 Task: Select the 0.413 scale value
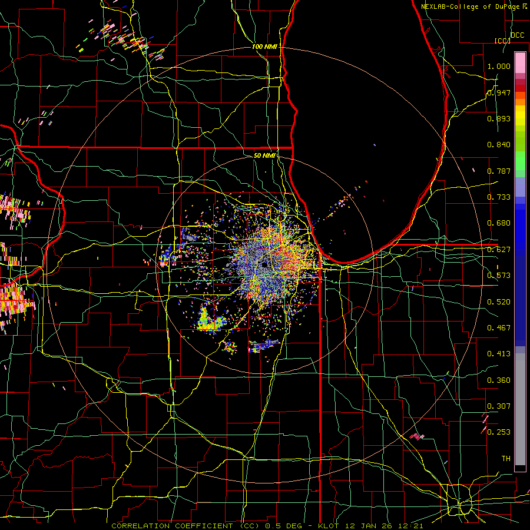[x=499, y=354]
